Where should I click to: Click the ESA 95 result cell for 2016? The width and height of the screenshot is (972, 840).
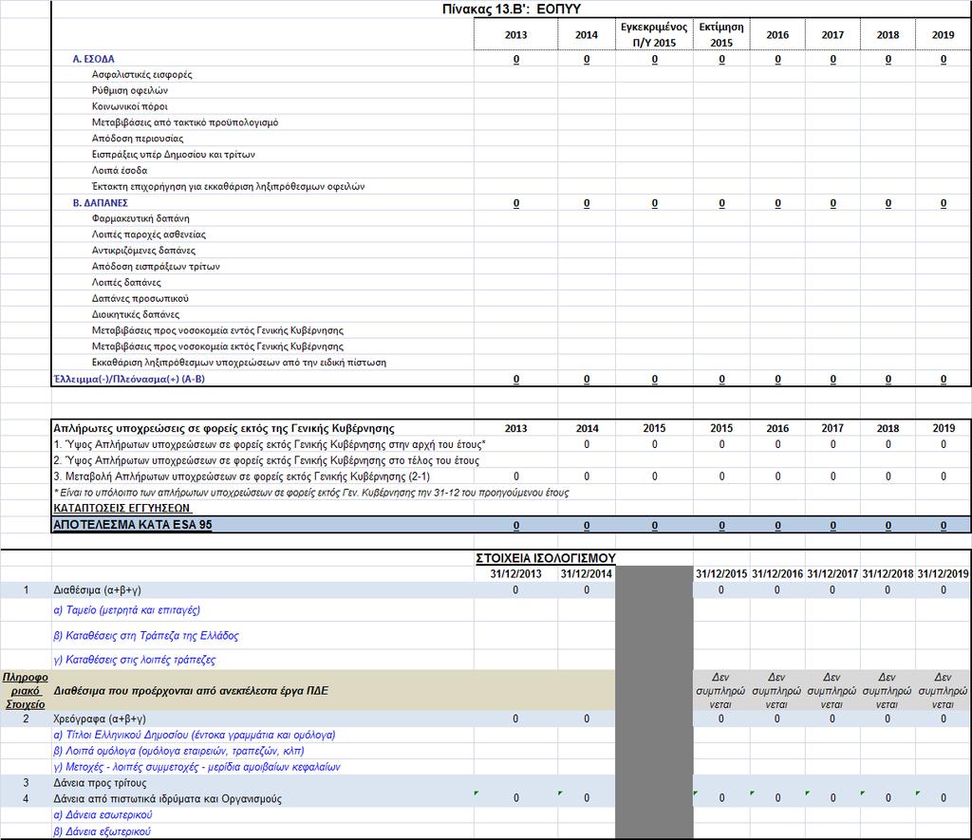pos(777,526)
